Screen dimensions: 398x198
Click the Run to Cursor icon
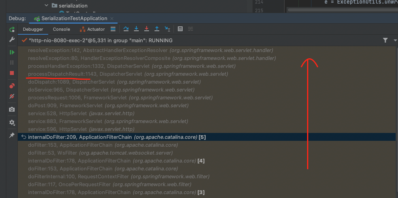pyautogui.click(x=167, y=29)
